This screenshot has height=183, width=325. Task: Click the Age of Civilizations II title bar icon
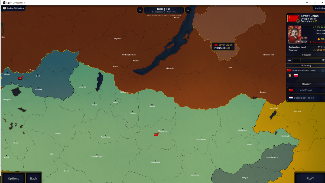tap(4, 2)
